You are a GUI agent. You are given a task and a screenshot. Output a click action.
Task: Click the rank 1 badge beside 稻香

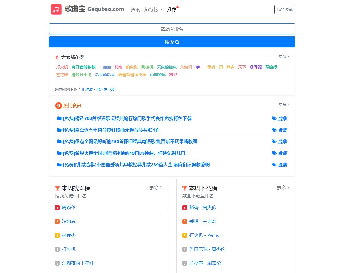185,208
